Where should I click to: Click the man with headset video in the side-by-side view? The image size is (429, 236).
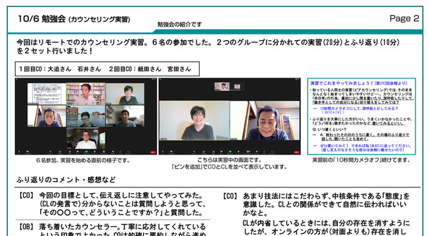click(265, 120)
